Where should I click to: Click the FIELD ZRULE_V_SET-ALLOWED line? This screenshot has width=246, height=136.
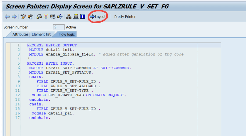pyautogui.click(x=68, y=86)
